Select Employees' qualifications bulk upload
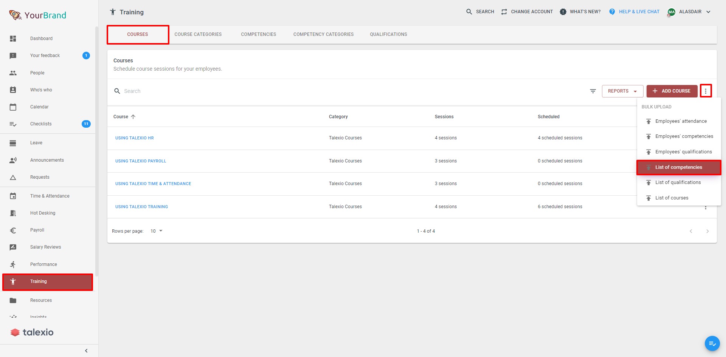Screen dimensions: 726x357 click(679, 152)
